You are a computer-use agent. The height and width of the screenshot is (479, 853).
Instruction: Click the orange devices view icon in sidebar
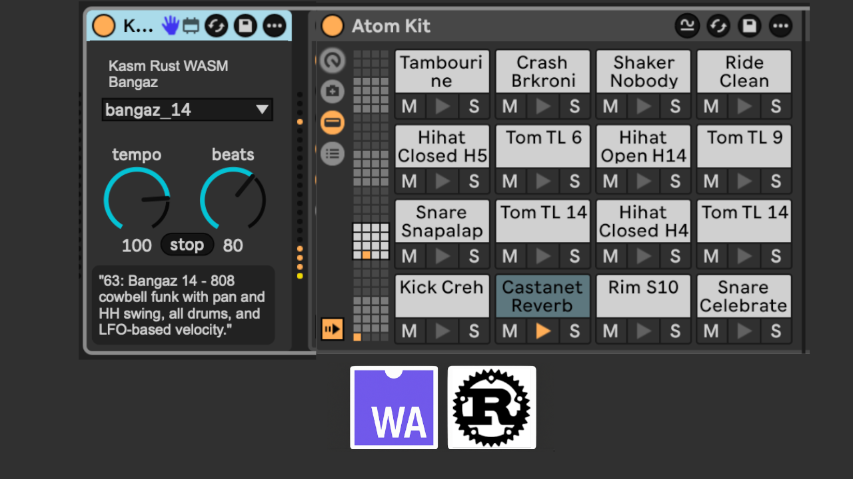(x=333, y=122)
